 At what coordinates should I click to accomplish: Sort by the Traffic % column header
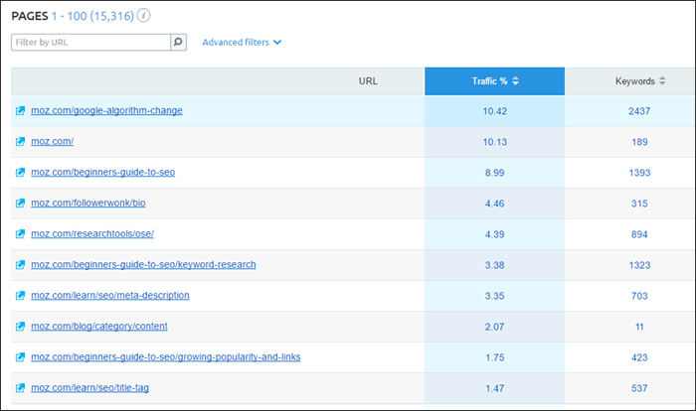pyautogui.click(x=494, y=81)
